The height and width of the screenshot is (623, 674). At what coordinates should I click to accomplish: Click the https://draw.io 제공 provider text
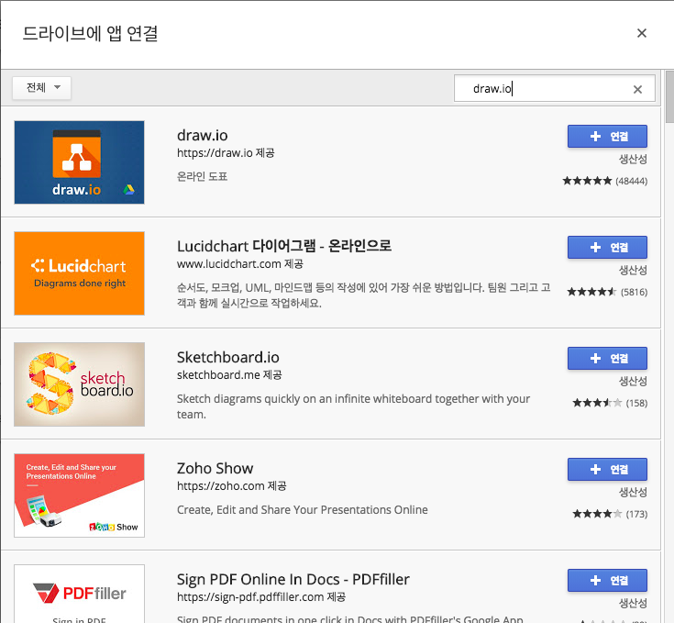pyautogui.click(x=226, y=153)
